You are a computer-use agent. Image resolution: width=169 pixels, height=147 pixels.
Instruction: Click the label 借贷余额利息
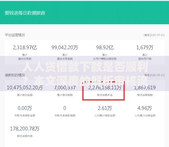point(25,136)
